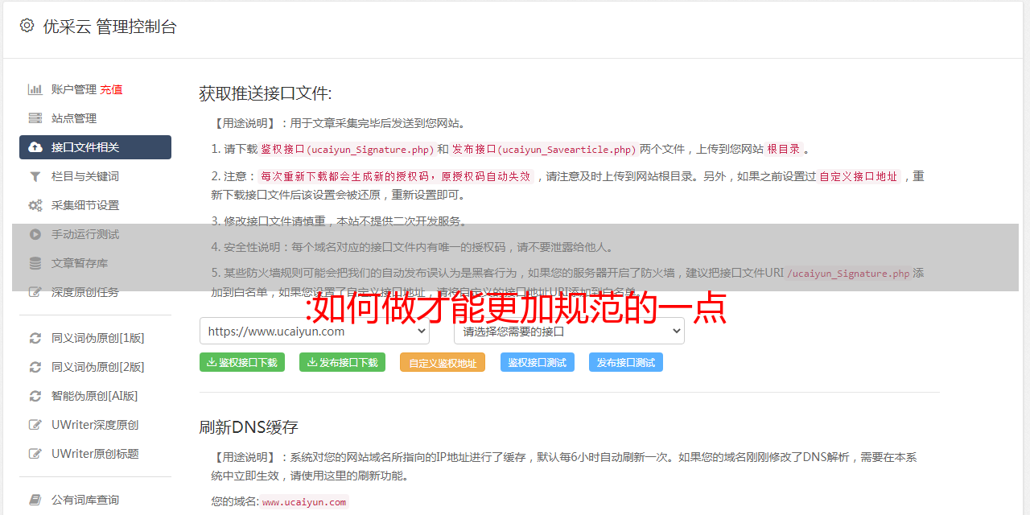The height and width of the screenshot is (515, 1030).
Task: Click the gears icon for 采集细节设置
Action: [35, 205]
